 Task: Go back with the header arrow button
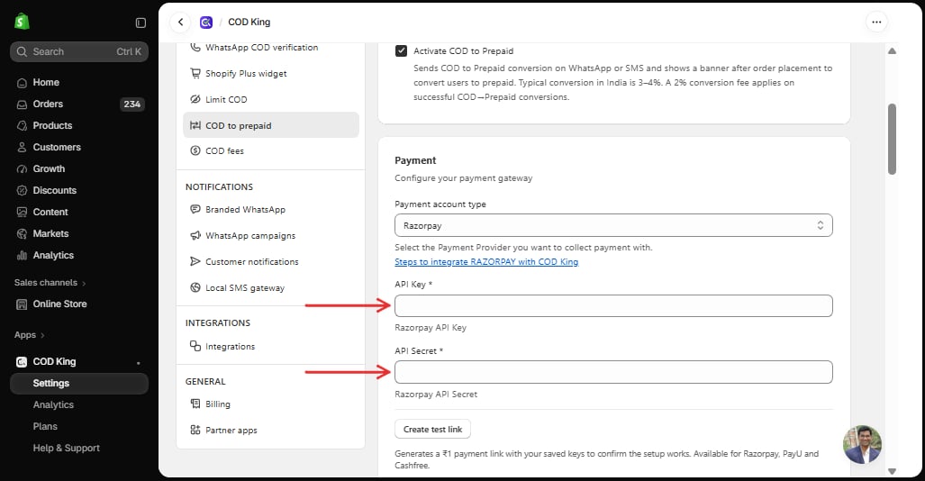(180, 22)
